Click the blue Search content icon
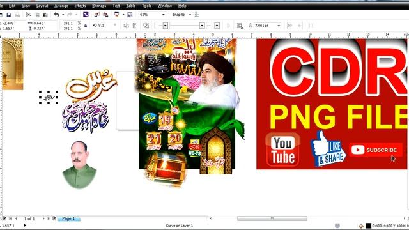 pyautogui.click(x=86, y=15)
